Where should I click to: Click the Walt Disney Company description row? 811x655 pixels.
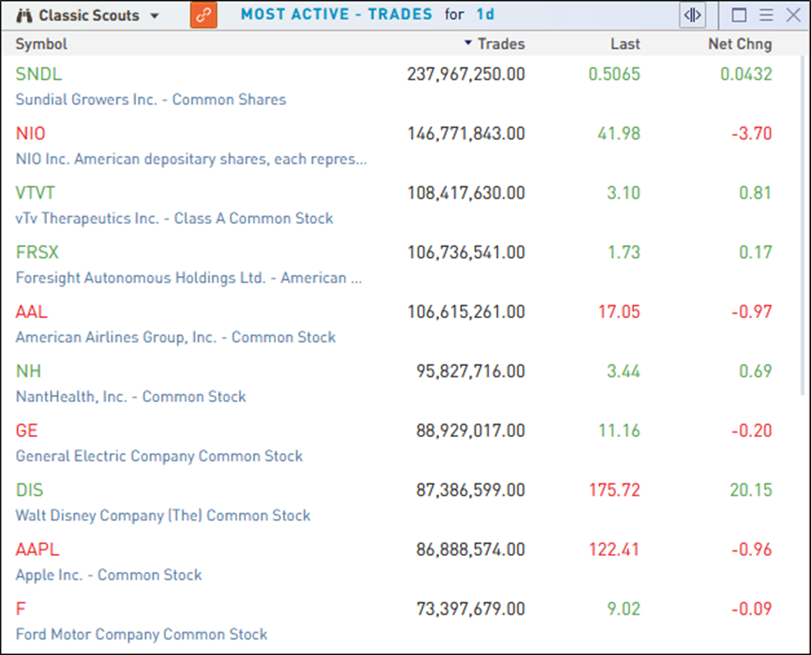[x=163, y=515]
